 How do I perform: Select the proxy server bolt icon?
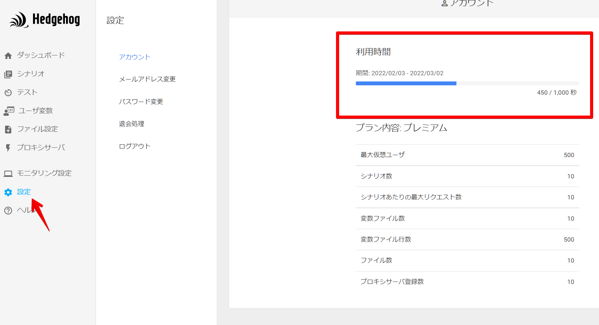(x=8, y=148)
